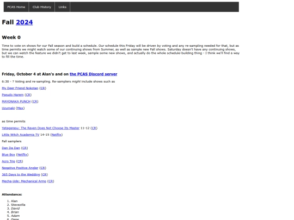This screenshot has width=294, height=220.
Task: Open Dan Da Dan link
Action: coord(11,148)
